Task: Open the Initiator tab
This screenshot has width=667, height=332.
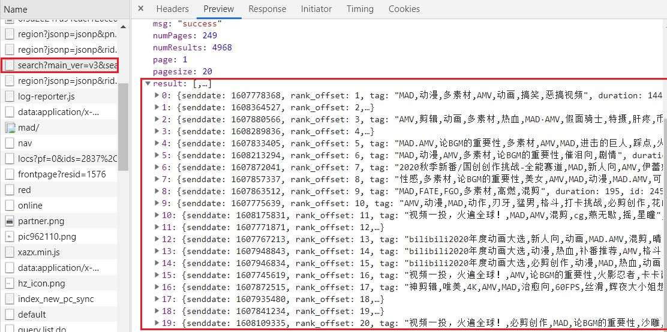Action: pyautogui.click(x=316, y=9)
